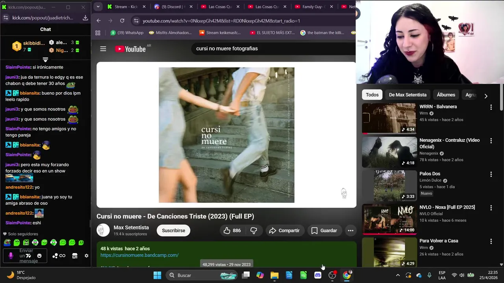Open more actions ellipsis below video

pyautogui.click(x=350, y=231)
